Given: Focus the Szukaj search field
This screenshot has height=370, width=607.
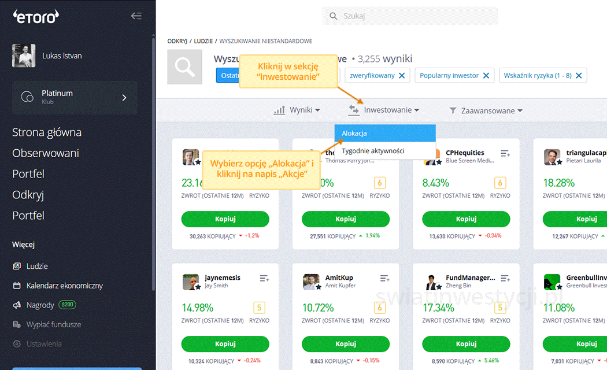Looking at the screenshot, I should click(x=410, y=16).
